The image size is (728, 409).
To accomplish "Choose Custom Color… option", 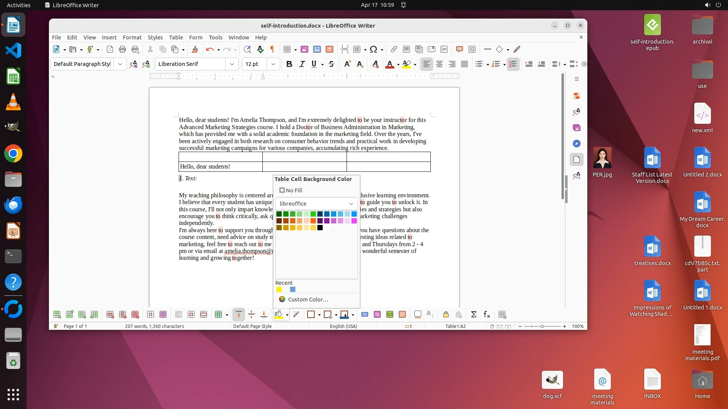I will [308, 299].
